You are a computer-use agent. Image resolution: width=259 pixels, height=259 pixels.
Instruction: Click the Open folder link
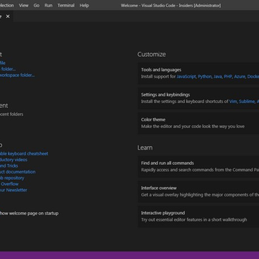coord(8,69)
